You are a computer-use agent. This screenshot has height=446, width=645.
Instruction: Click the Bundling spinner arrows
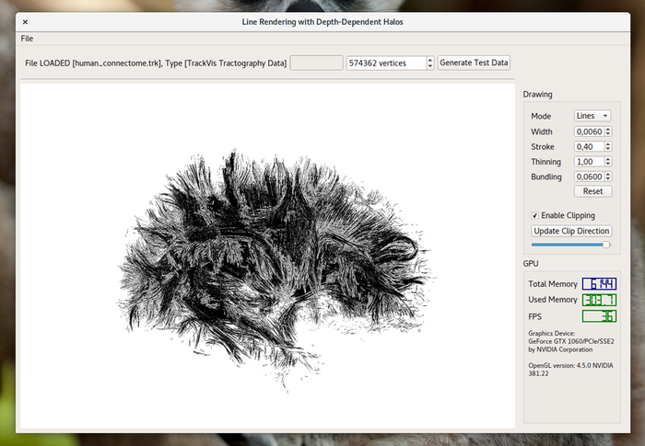[x=608, y=177]
